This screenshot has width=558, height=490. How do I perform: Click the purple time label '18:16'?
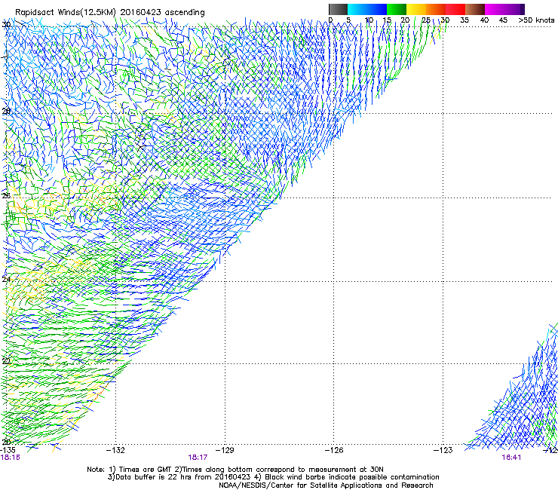[10, 458]
